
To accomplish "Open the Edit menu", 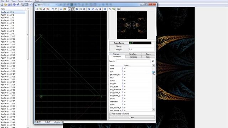I will pyautogui.click(x=8, y=1).
